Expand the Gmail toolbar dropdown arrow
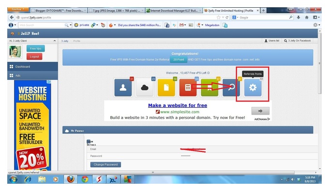329x191 pixels. click(x=185, y=25)
